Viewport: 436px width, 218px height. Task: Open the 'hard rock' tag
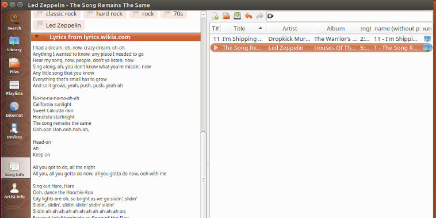click(105, 14)
